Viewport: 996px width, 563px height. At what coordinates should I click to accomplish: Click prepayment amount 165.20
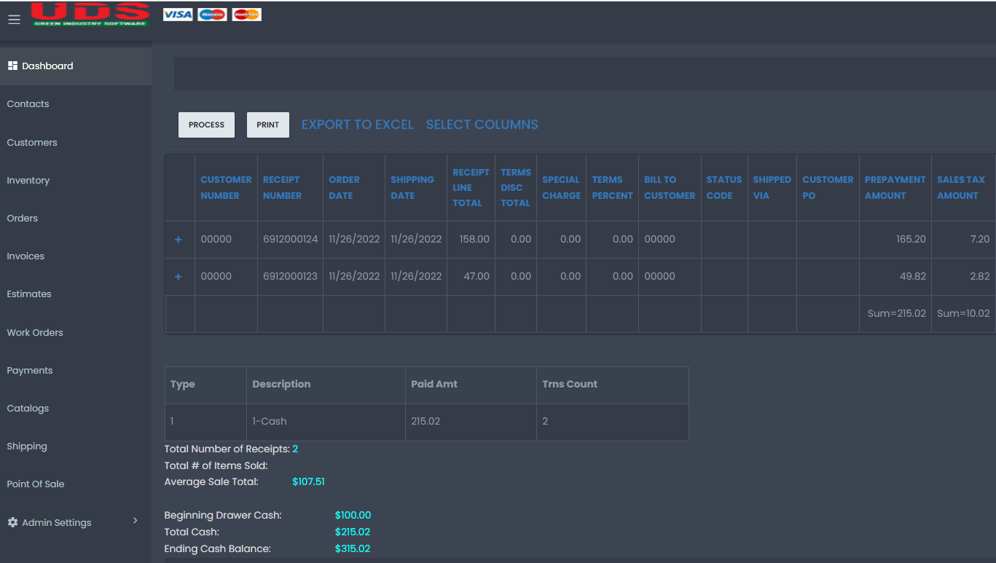pyautogui.click(x=895, y=239)
